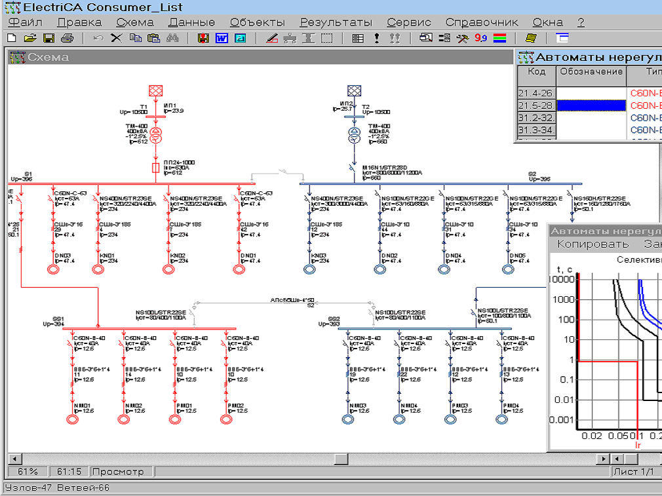Undo the last action with the arrow icon
Screen dimensions: 662x496
coord(98,38)
